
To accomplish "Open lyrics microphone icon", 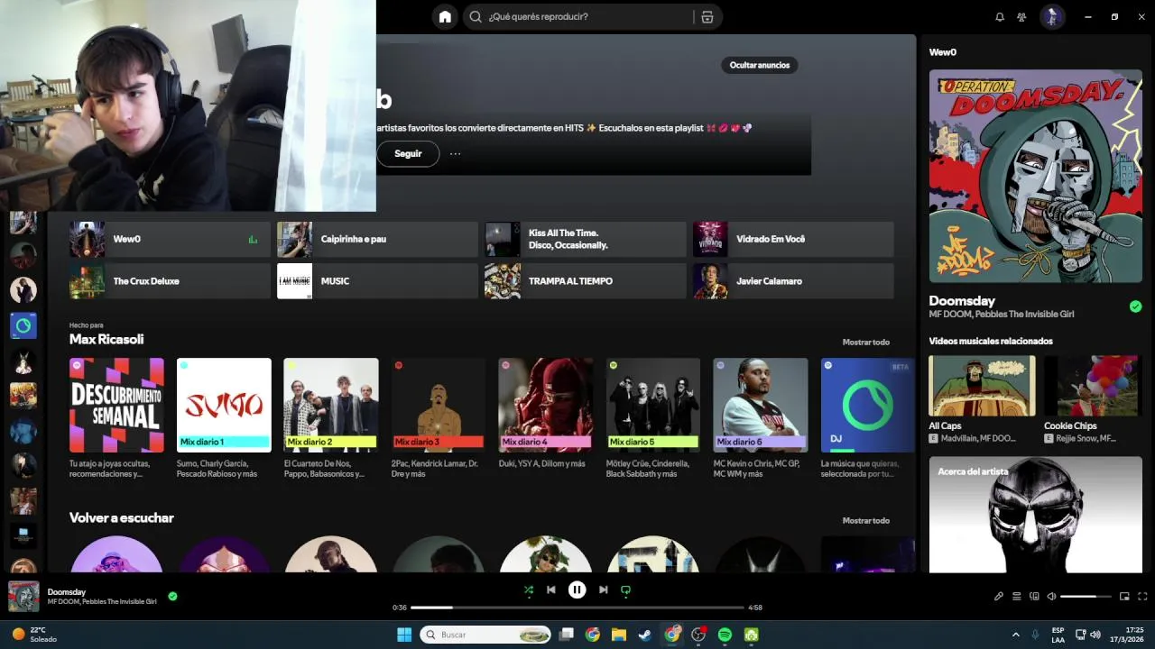I will point(999,596).
